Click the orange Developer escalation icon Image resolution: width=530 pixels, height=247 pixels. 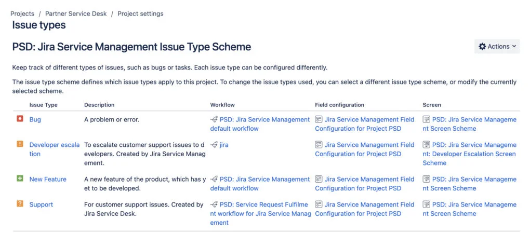pyautogui.click(x=20, y=144)
